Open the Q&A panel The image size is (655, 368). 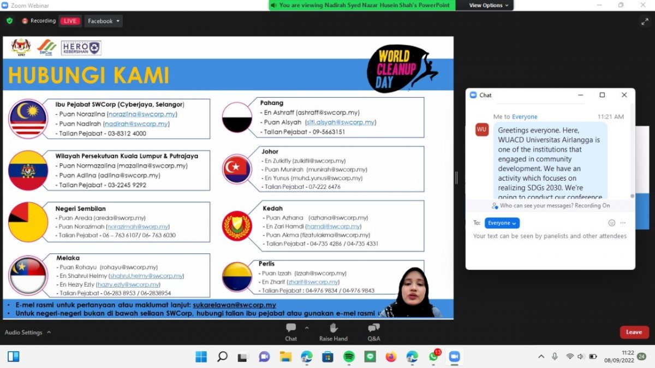click(374, 331)
